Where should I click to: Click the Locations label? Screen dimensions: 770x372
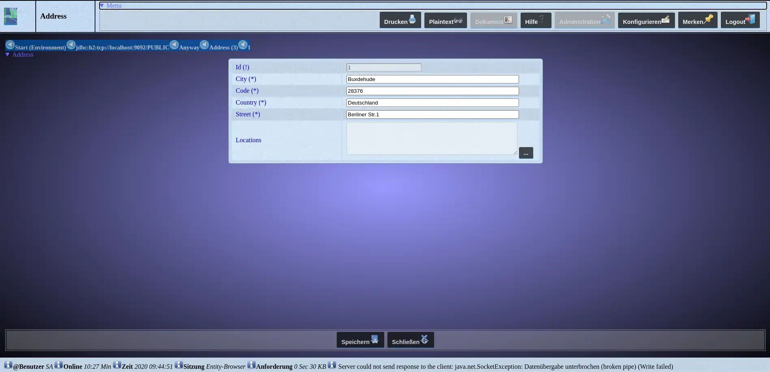[x=249, y=140]
